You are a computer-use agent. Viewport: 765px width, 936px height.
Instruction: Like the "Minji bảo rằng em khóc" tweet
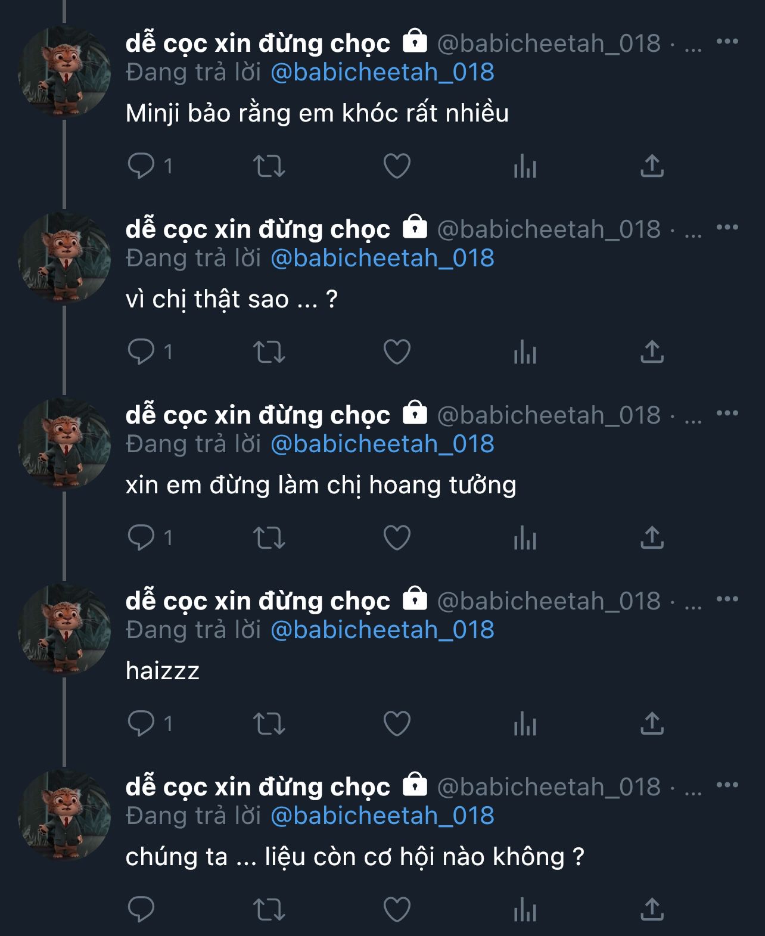(397, 166)
